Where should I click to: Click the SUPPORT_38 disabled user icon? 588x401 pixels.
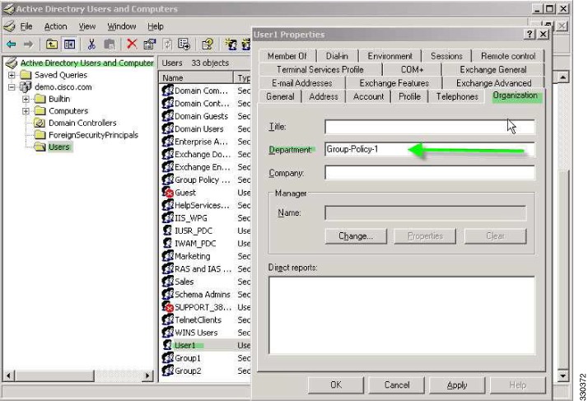pyautogui.click(x=168, y=307)
